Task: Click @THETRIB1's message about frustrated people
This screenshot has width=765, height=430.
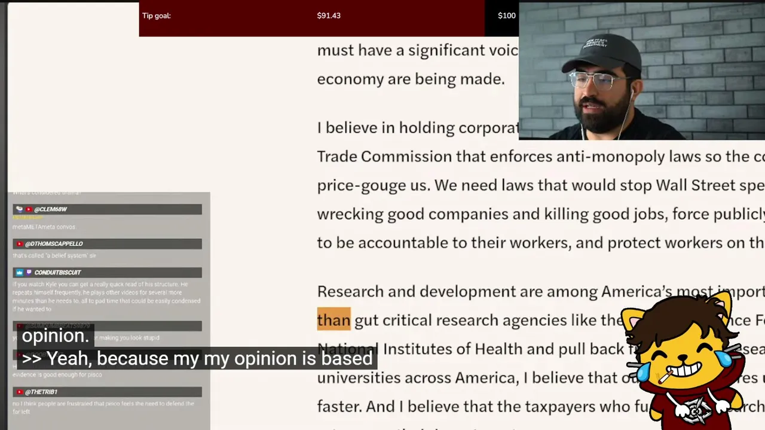Action: [103, 407]
